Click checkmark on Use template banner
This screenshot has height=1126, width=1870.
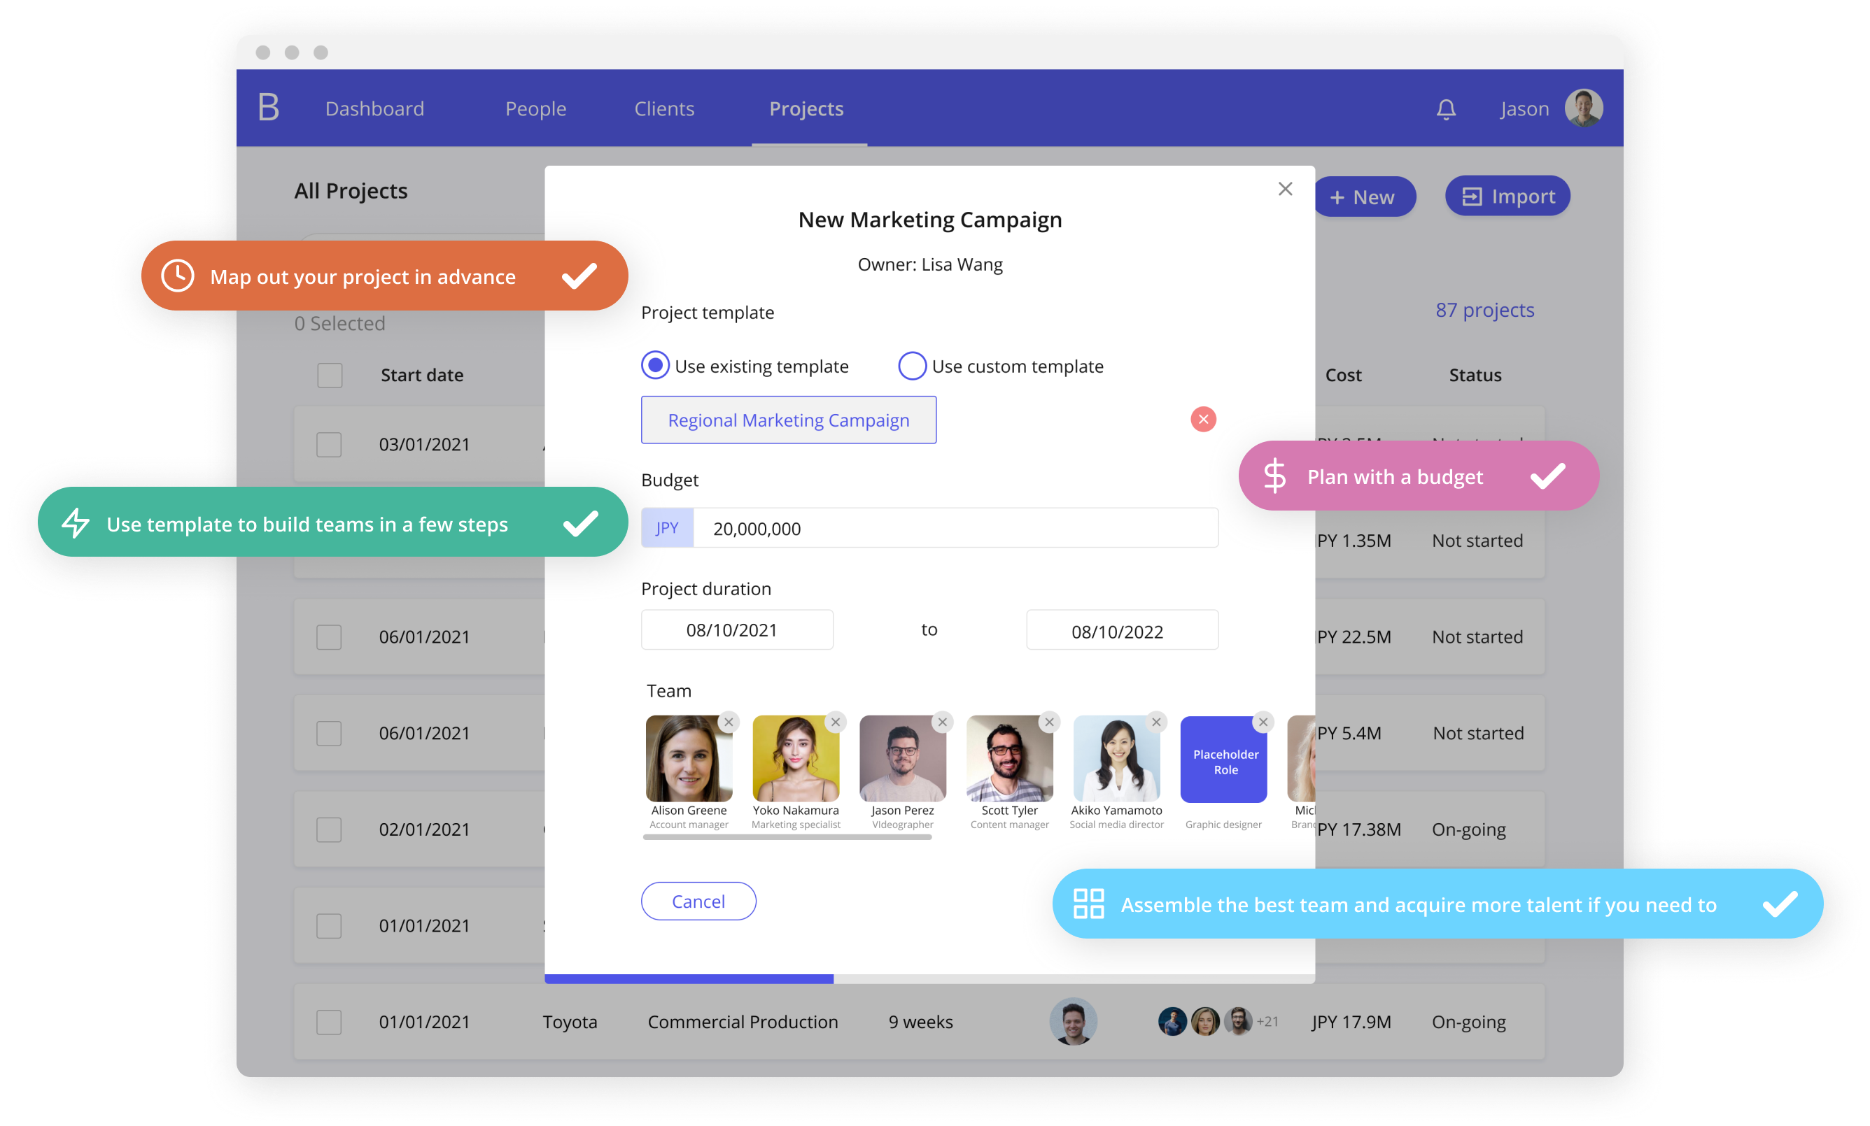[x=581, y=523]
